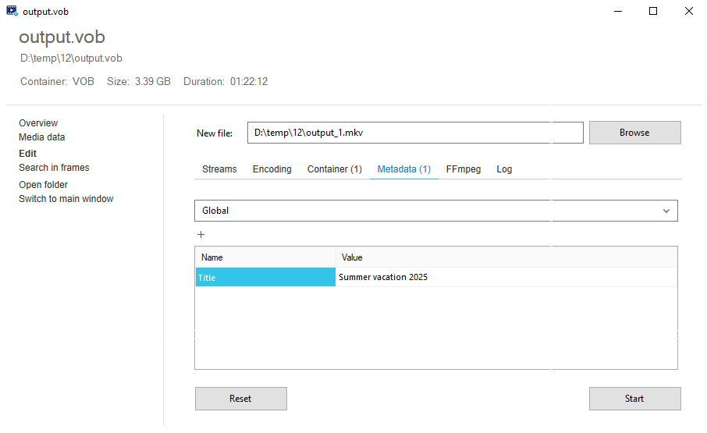Open Media data in sidebar
This screenshot has height=433, width=707.
[x=42, y=137]
